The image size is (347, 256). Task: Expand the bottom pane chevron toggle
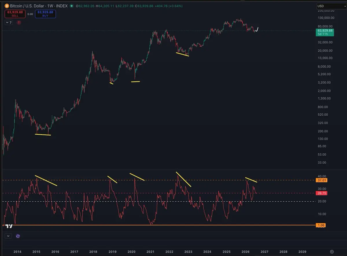point(8,236)
